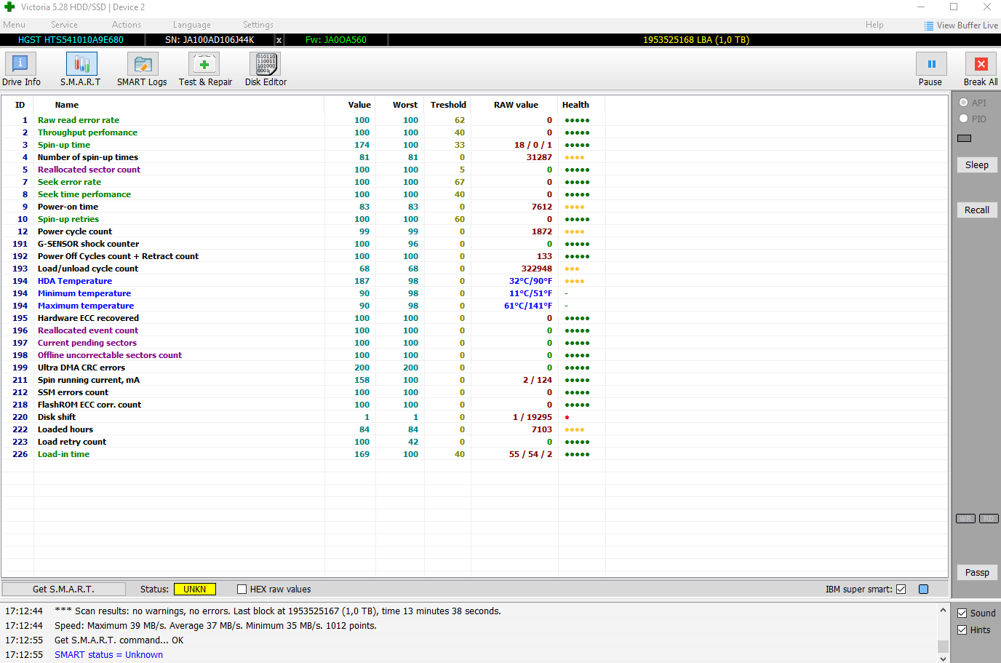The height and width of the screenshot is (663, 1001).
Task: Enable HEX raw values checkbox
Action: pos(242,589)
